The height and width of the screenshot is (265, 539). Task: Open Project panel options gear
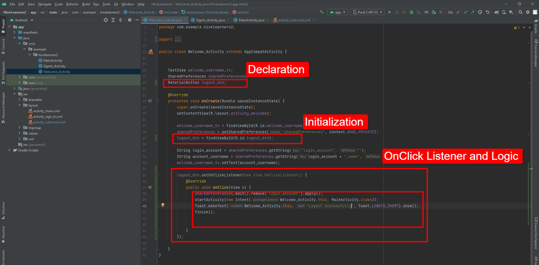click(130, 20)
